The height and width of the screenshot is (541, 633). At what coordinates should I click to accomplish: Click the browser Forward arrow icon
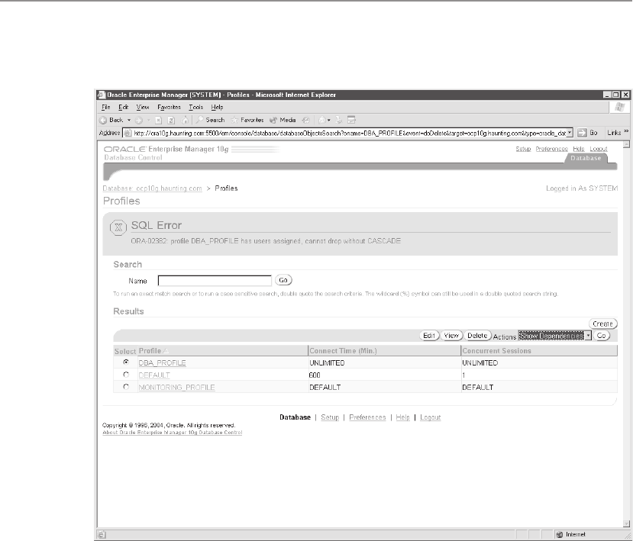coord(139,121)
